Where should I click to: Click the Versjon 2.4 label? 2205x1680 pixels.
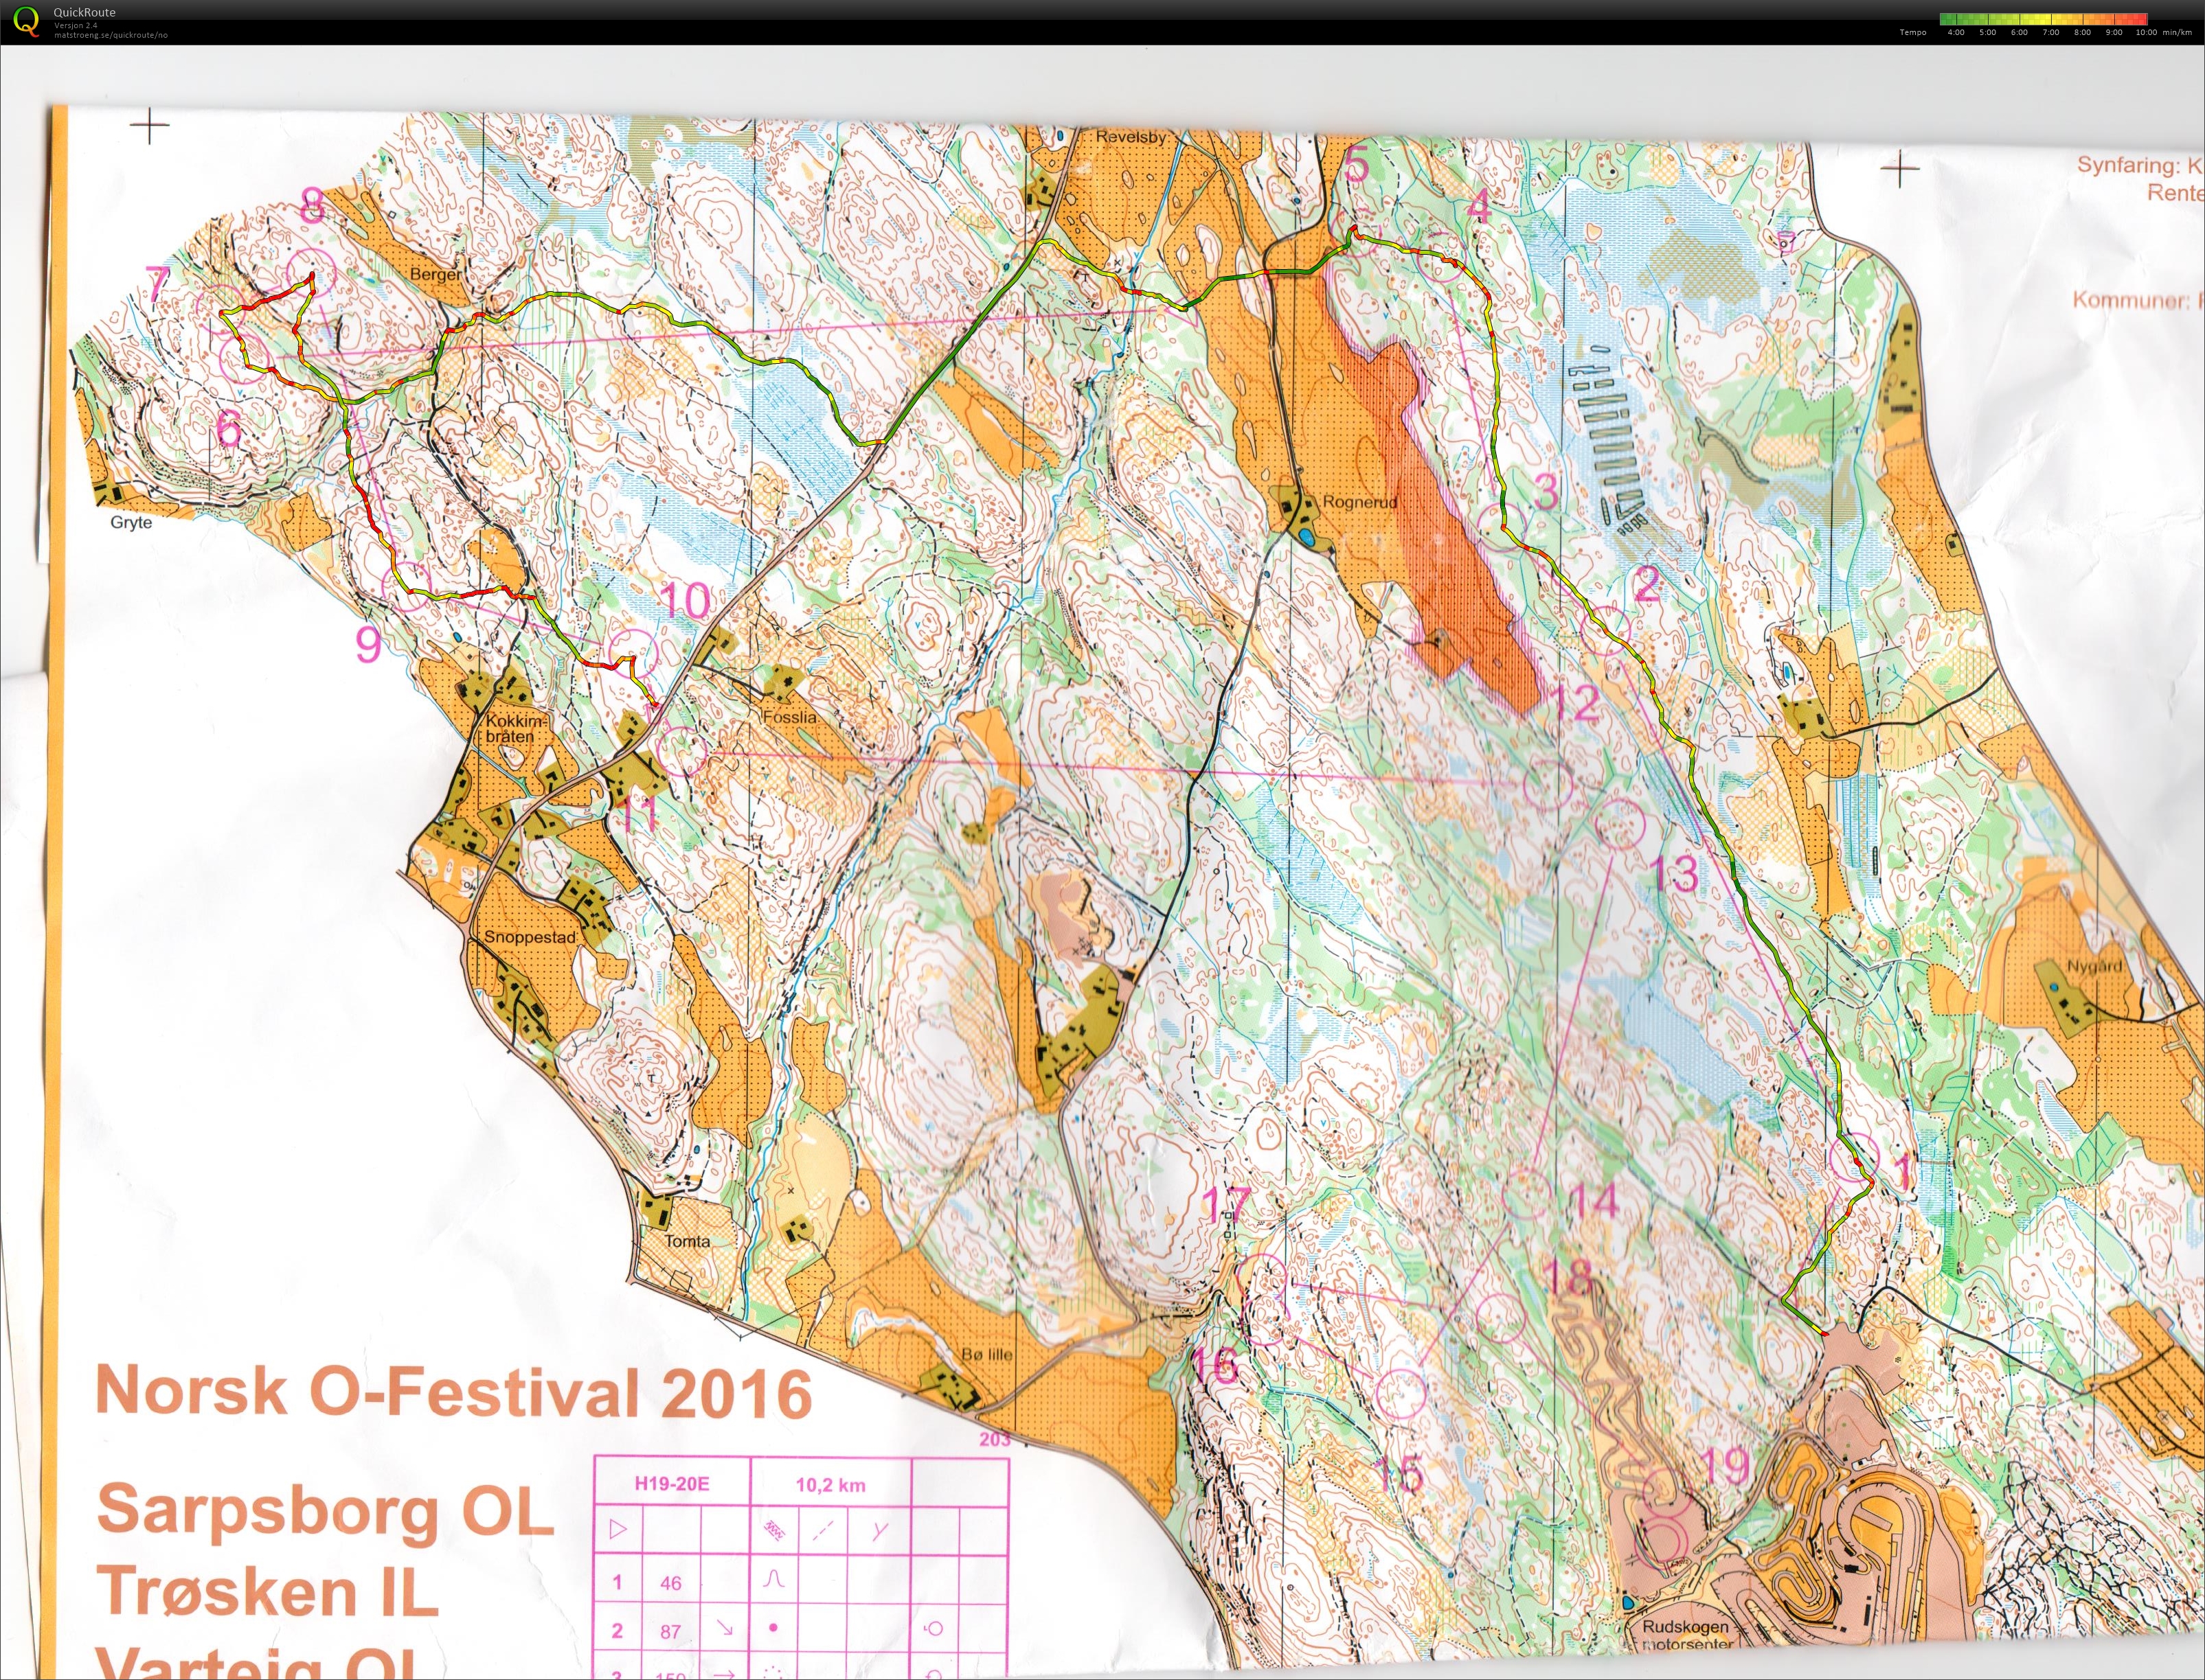[x=76, y=25]
